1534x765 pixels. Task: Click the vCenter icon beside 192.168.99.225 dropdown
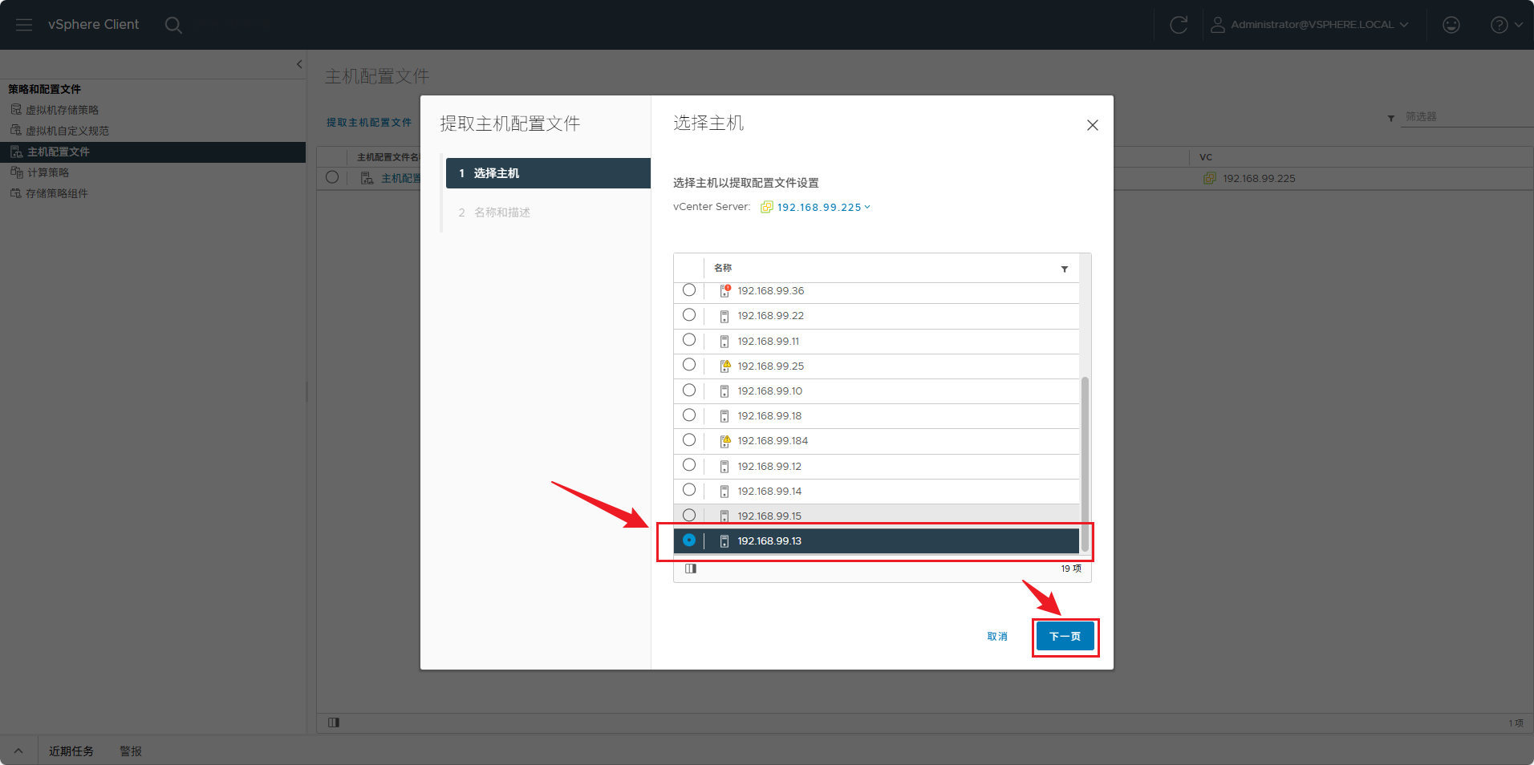766,207
